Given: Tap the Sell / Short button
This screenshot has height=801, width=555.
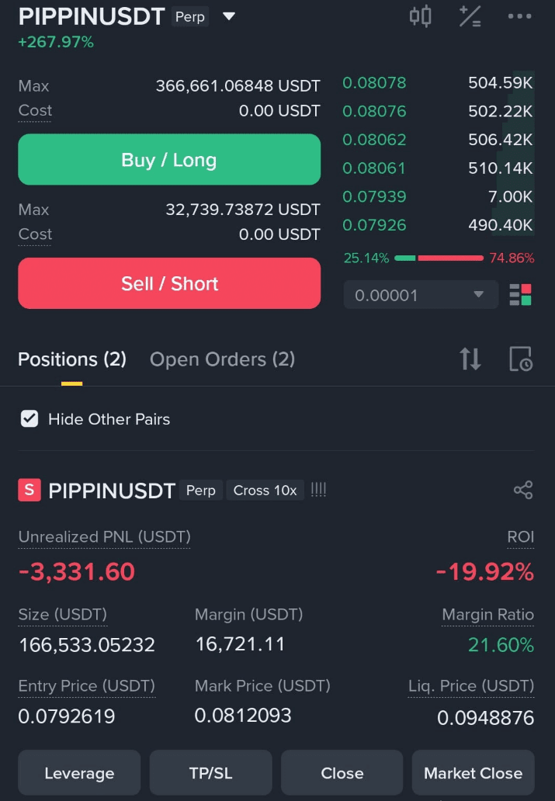Looking at the screenshot, I should click(169, 283).
